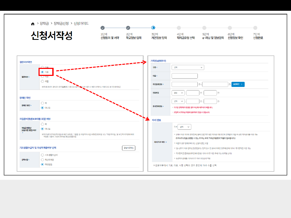This screenshot has width=291, height=218.
Task: Select 기혼 marital status radio button
Action: coord(42,72)
